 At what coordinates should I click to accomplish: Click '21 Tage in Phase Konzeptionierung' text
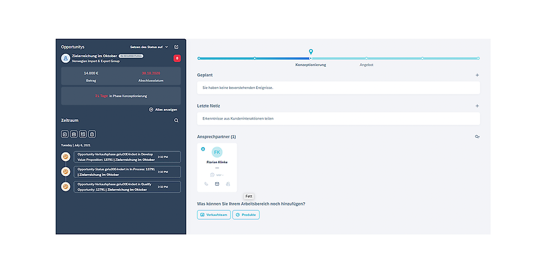121,96
